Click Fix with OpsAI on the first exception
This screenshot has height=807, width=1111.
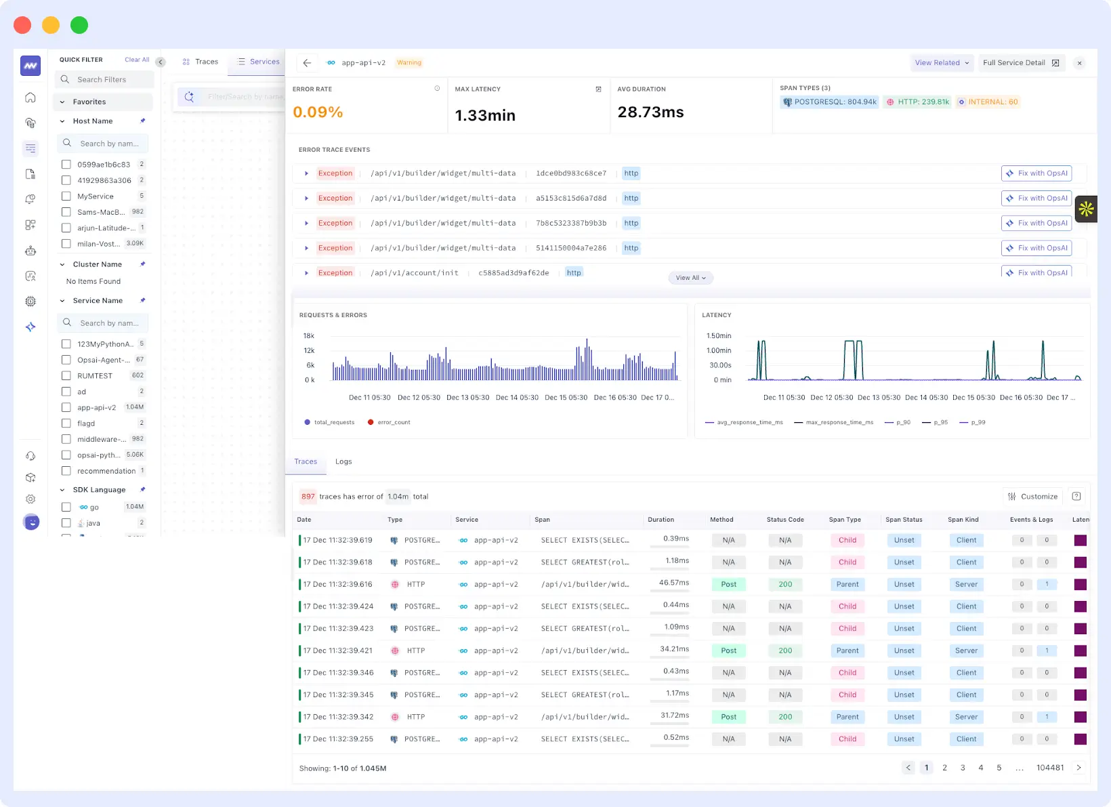coord(1036,173)
